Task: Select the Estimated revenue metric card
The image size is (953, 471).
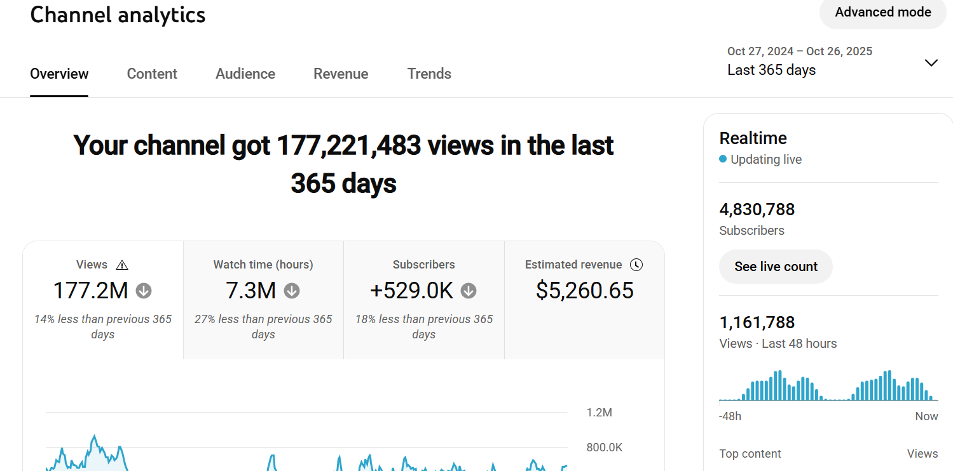Action: point(584,300)
